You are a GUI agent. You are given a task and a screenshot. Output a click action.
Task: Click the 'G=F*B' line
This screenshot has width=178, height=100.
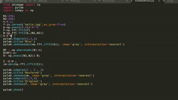coord(8,36)
